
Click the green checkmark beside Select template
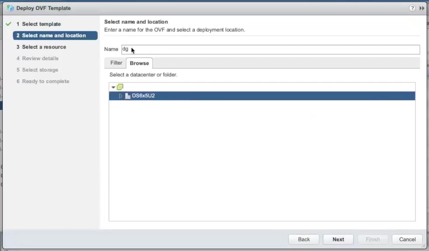tap(8, 24)
